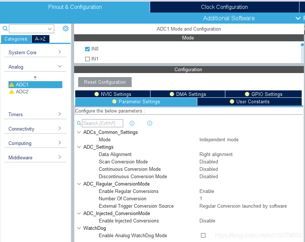This screenshot has width=305, height=242.
Task: Click the GPIO Settings status check icon
Action: (247, 94)
